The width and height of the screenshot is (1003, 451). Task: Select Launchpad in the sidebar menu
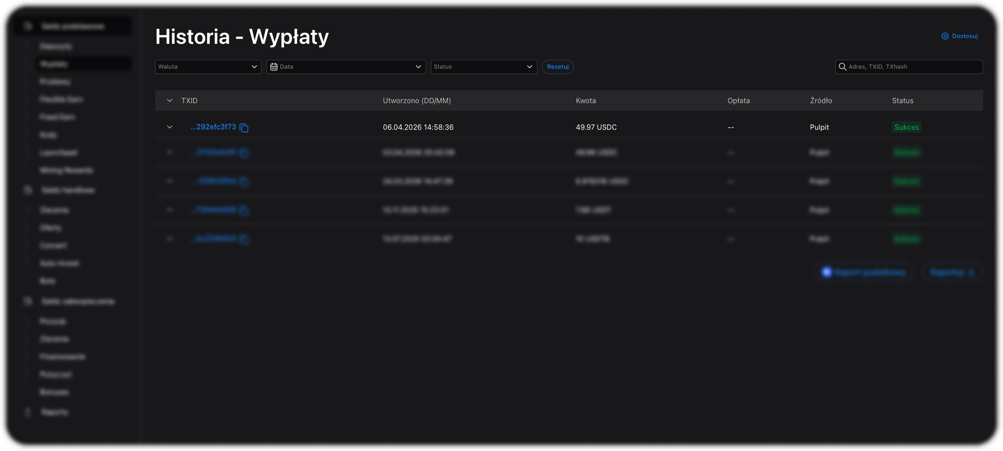(x=59, y=153)
